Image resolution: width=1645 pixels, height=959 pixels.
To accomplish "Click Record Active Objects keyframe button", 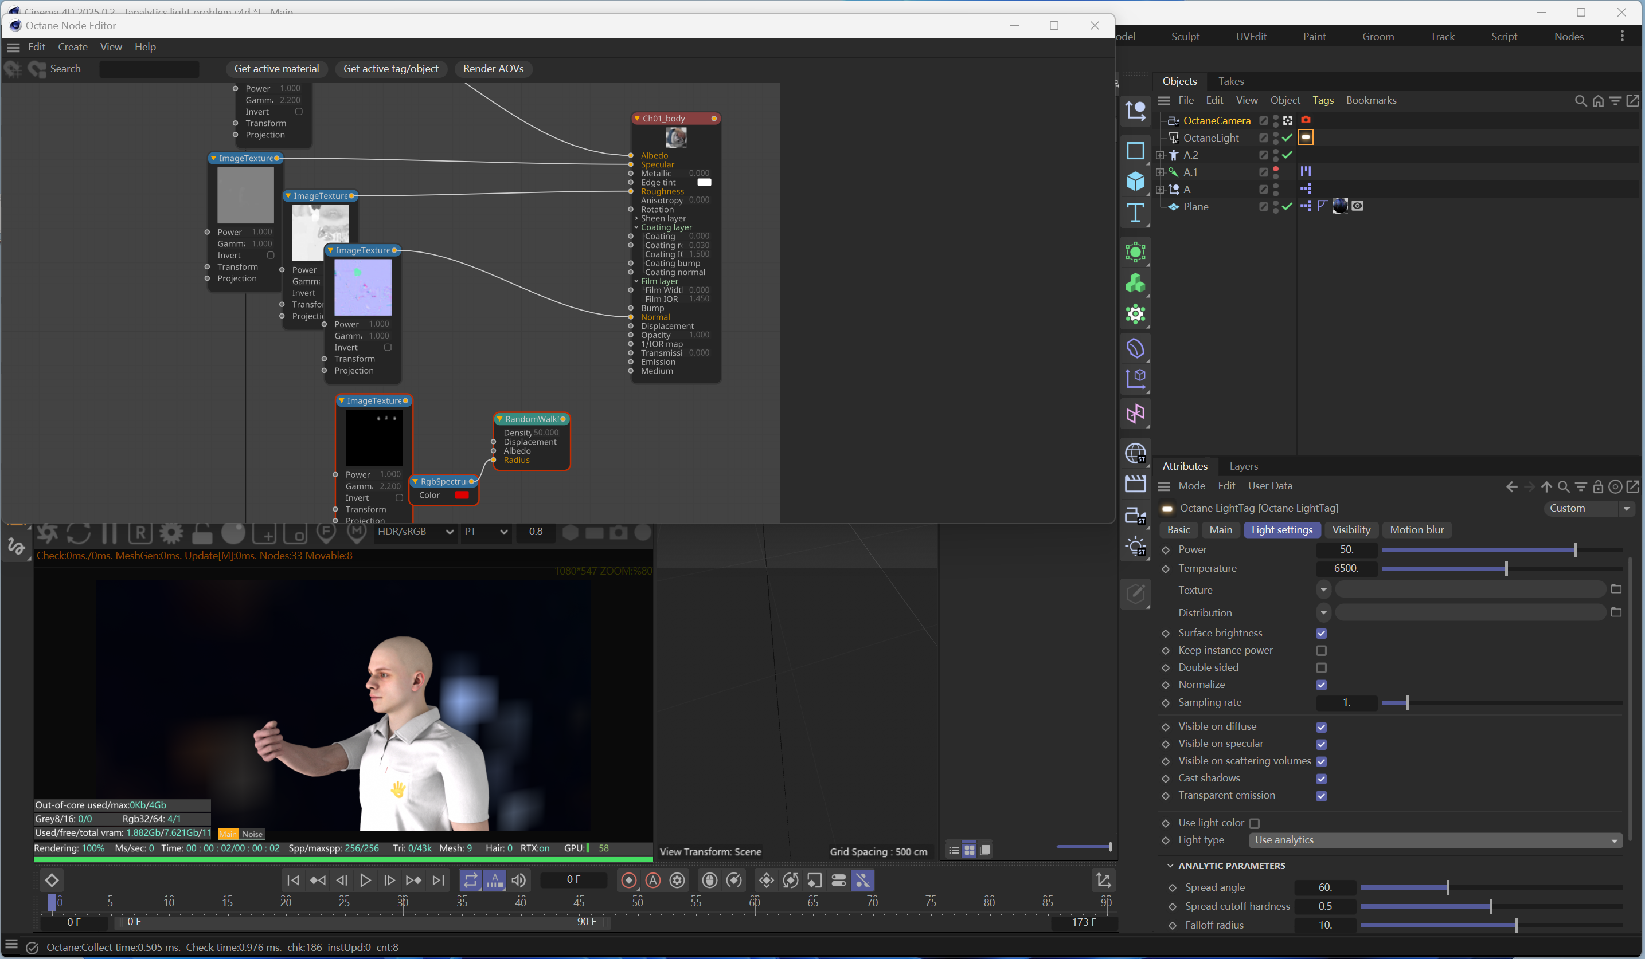I will tap(628, 880).
